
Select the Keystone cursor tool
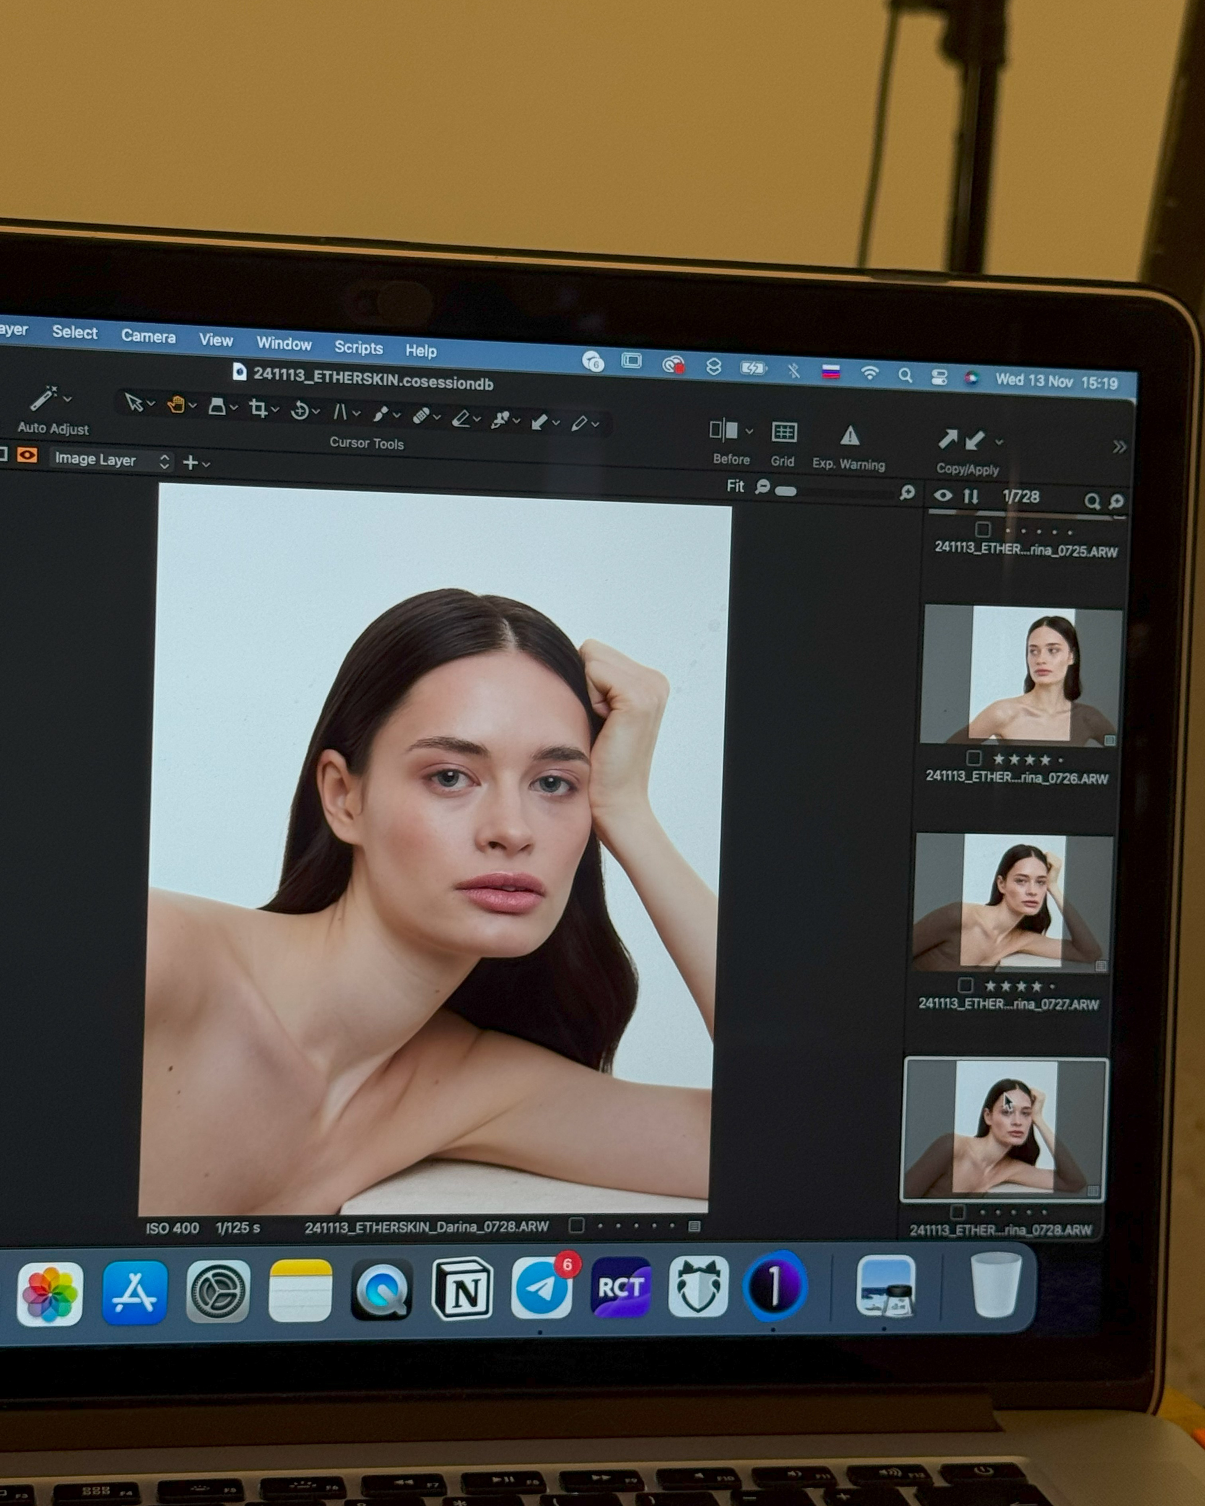click(340, 412)
